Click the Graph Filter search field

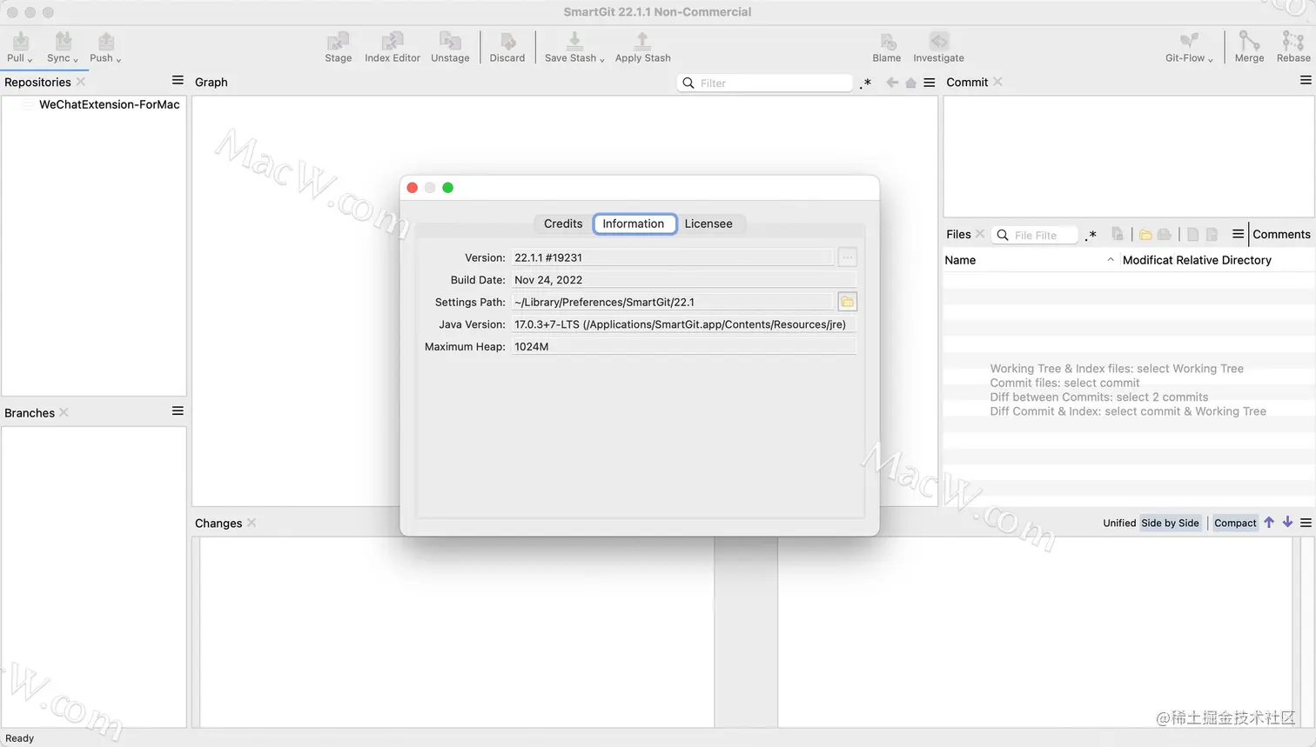tap(764, 83)
